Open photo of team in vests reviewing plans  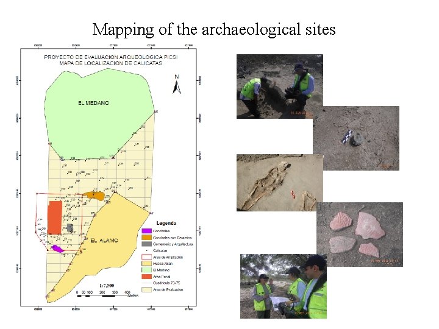coord(284,286)
